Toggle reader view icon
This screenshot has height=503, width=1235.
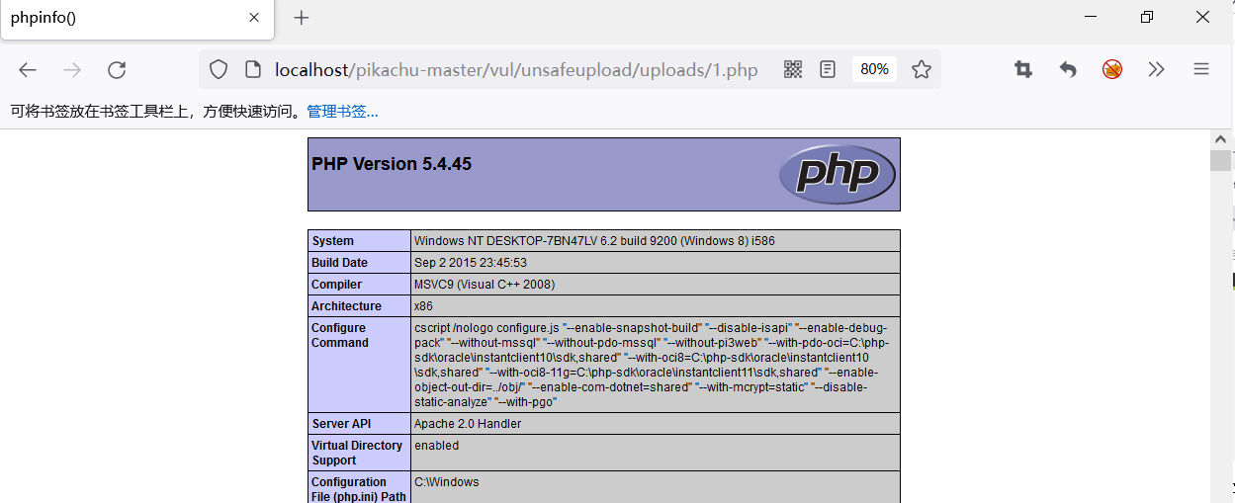point(828,69)
